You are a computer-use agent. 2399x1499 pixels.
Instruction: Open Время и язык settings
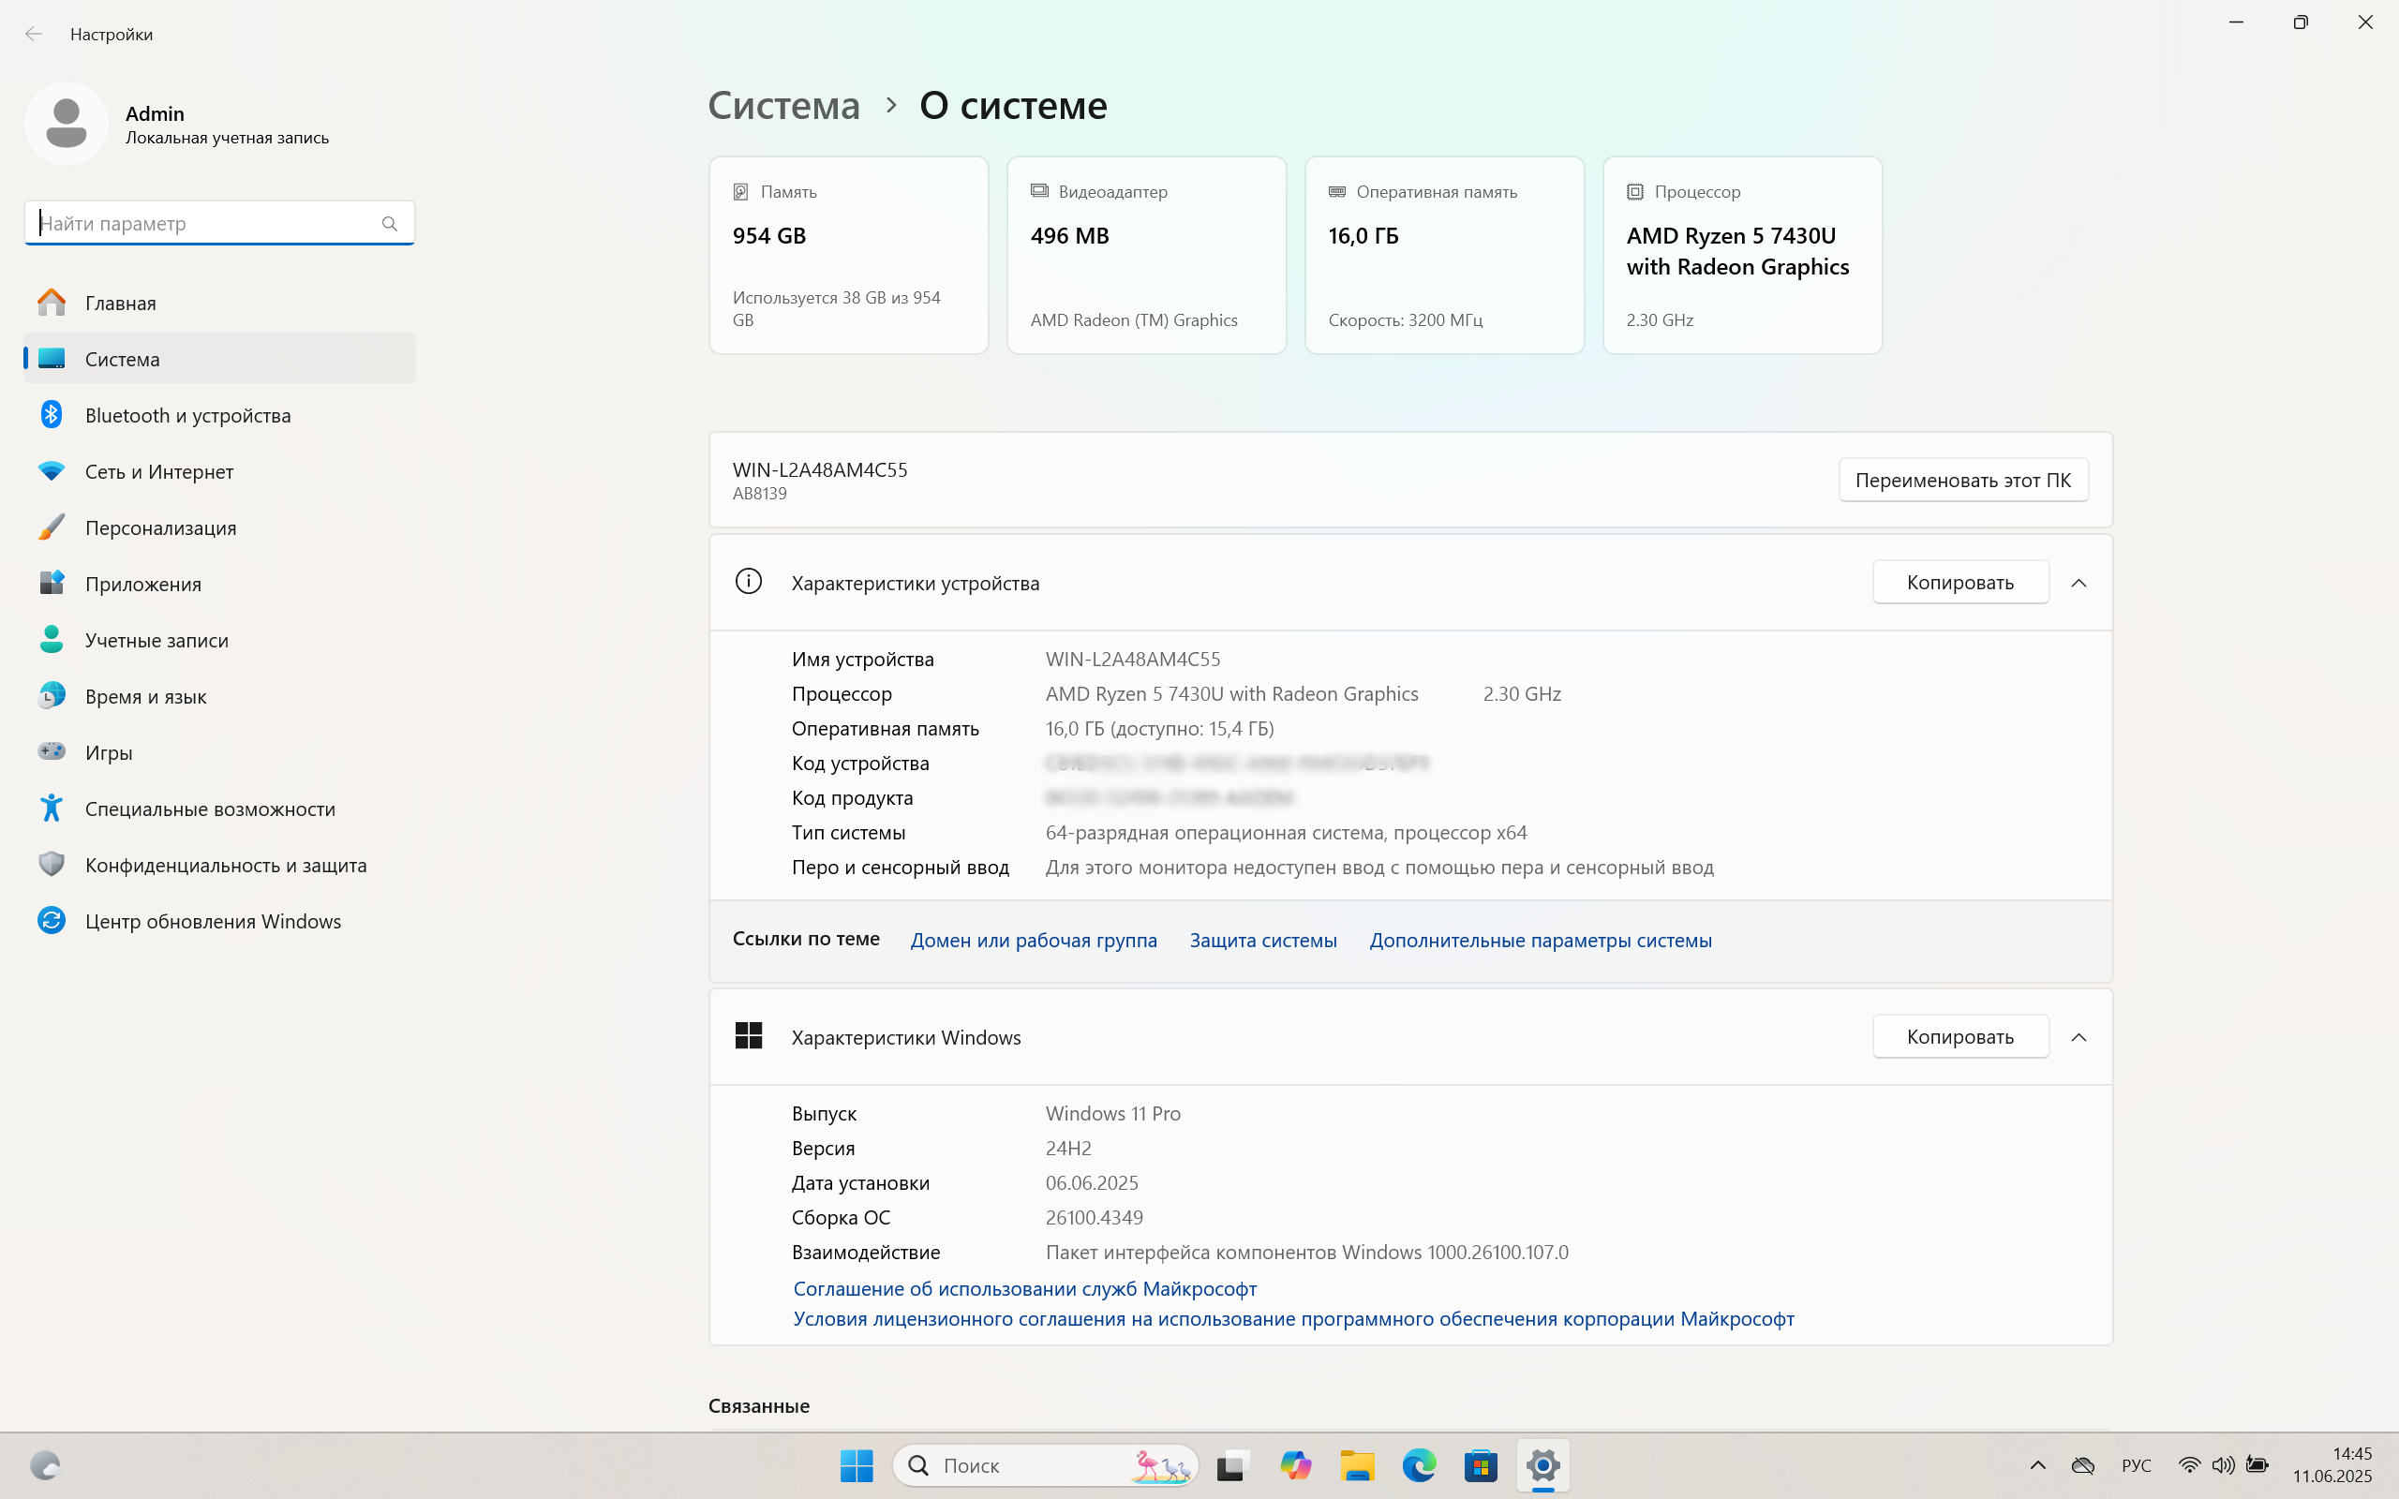(146, 696)
